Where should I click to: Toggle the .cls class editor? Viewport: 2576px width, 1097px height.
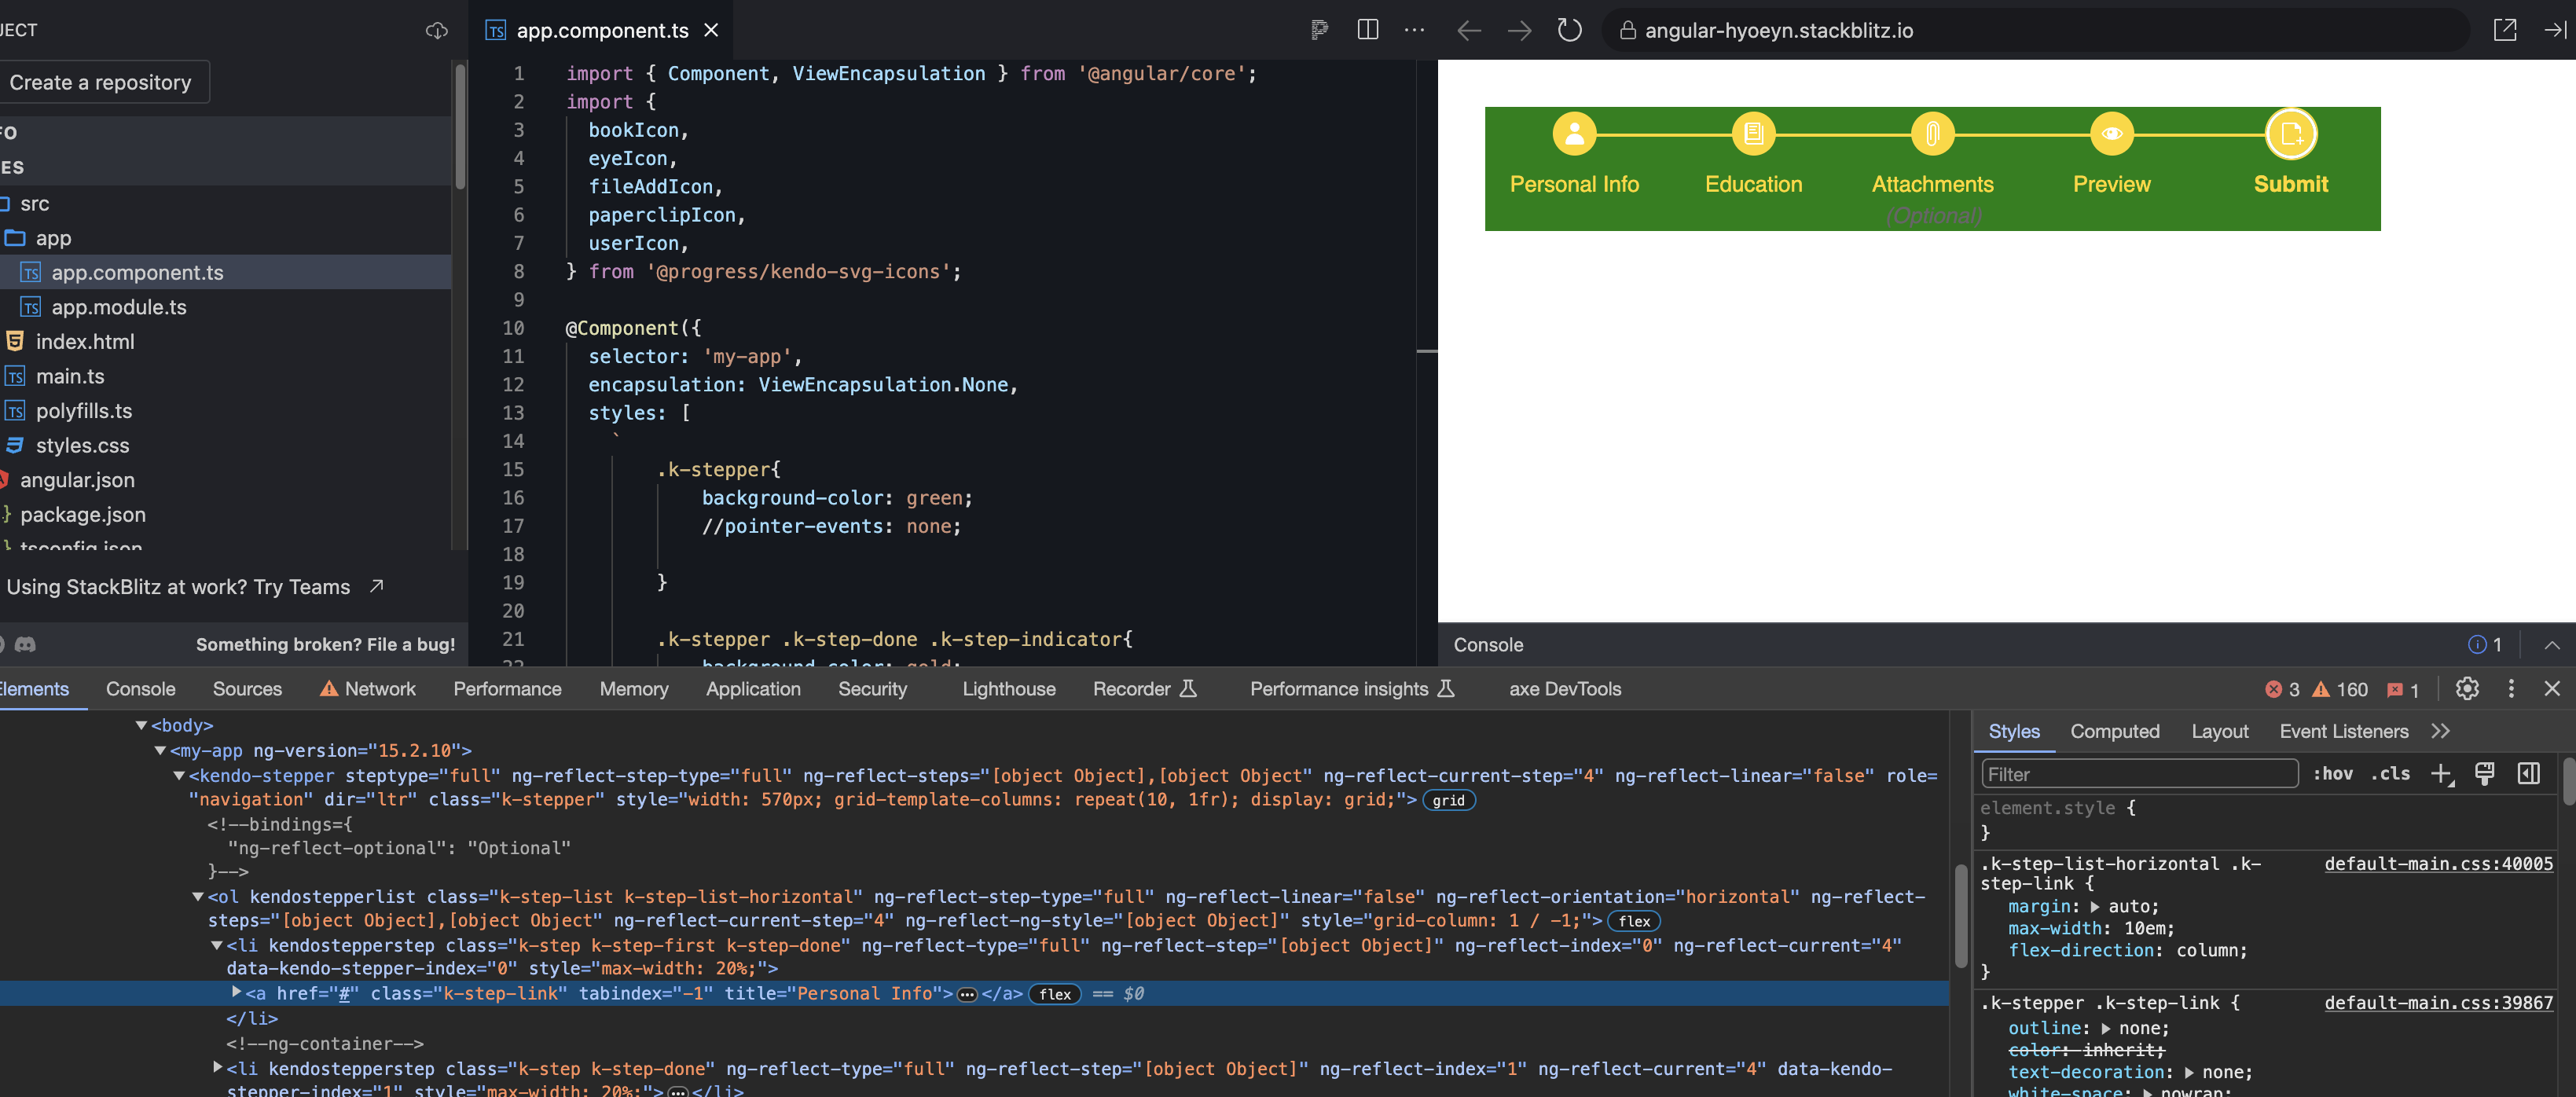tap(2391, 773)
